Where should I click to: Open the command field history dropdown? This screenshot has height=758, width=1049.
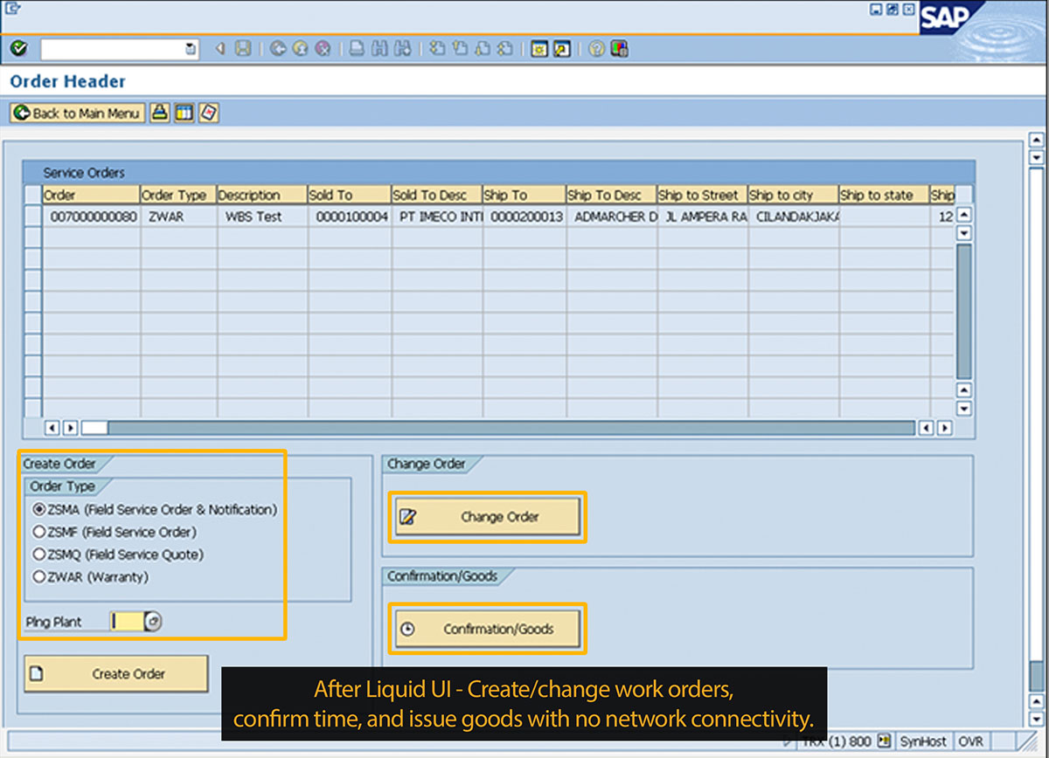pyautogui.click(x=191, y=49)
